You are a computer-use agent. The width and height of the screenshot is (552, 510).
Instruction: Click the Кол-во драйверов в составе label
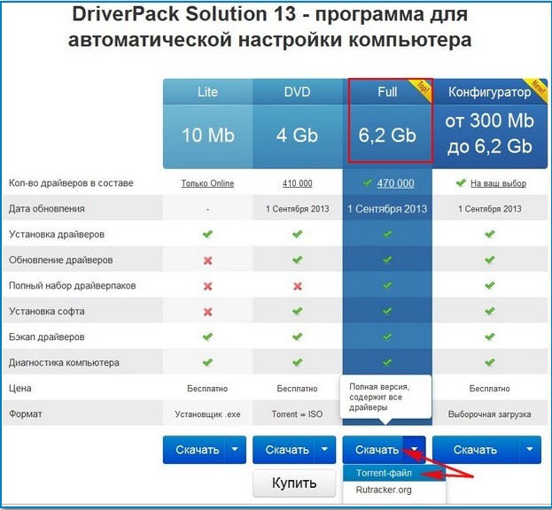(71, 183)
